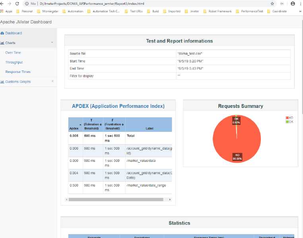Click the address bar URL field
The width and height of the screenshot is (303, 238).
pos(147,4)
